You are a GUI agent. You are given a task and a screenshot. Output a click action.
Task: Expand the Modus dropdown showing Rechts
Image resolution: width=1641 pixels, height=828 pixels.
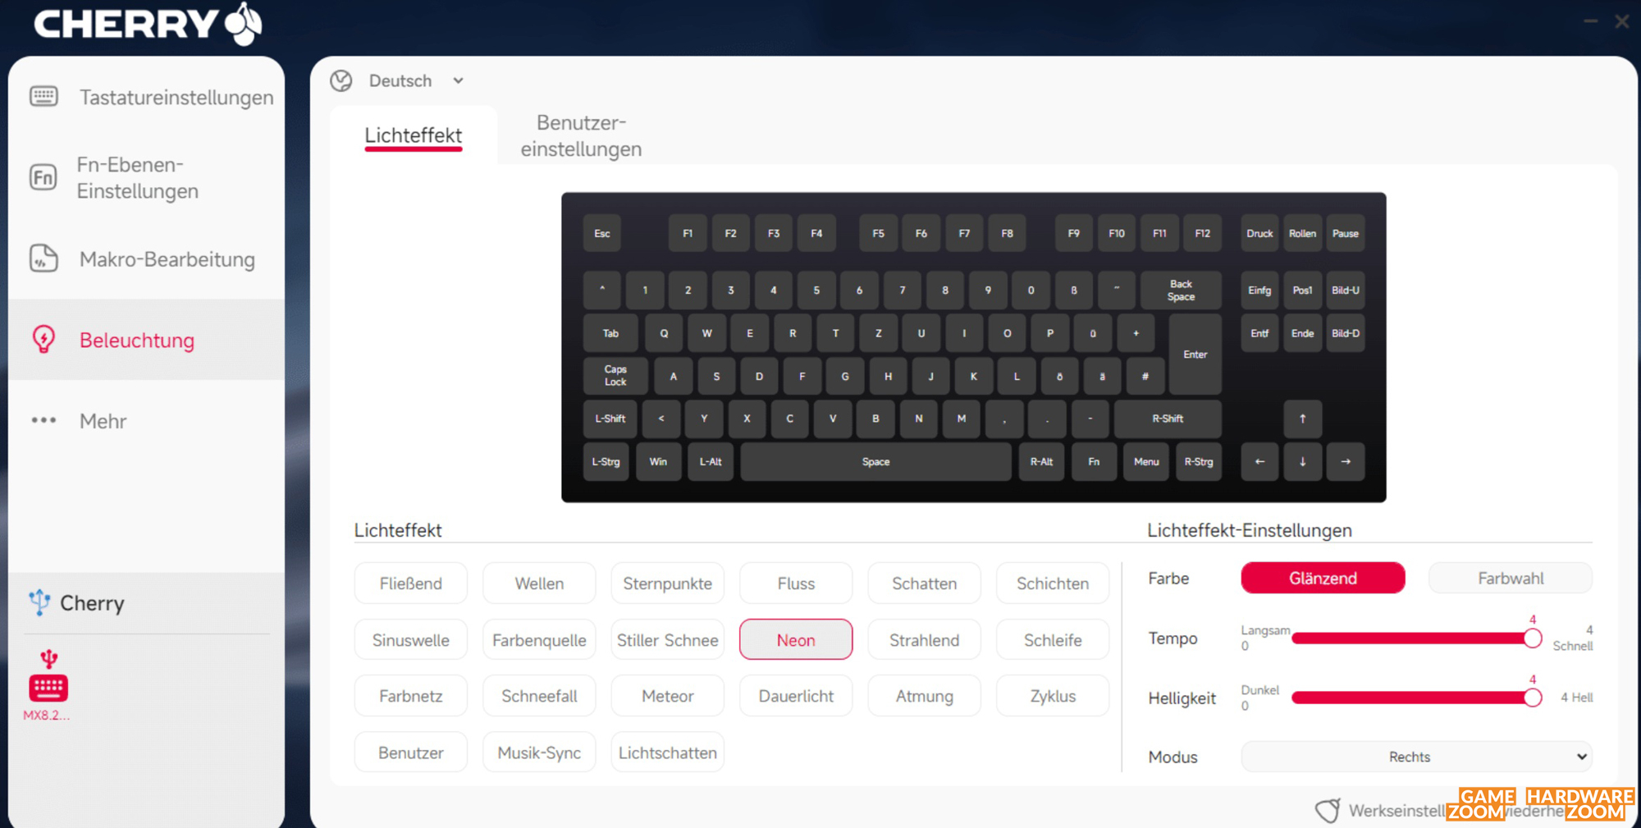tap(1415, 757)
